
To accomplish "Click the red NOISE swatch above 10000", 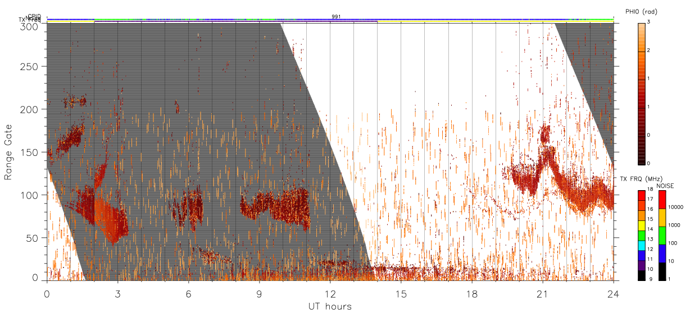I will [x=662, y=199].
